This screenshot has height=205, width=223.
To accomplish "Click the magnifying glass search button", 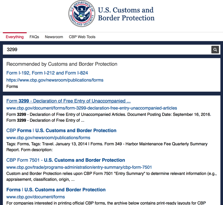I will [215, 50].
